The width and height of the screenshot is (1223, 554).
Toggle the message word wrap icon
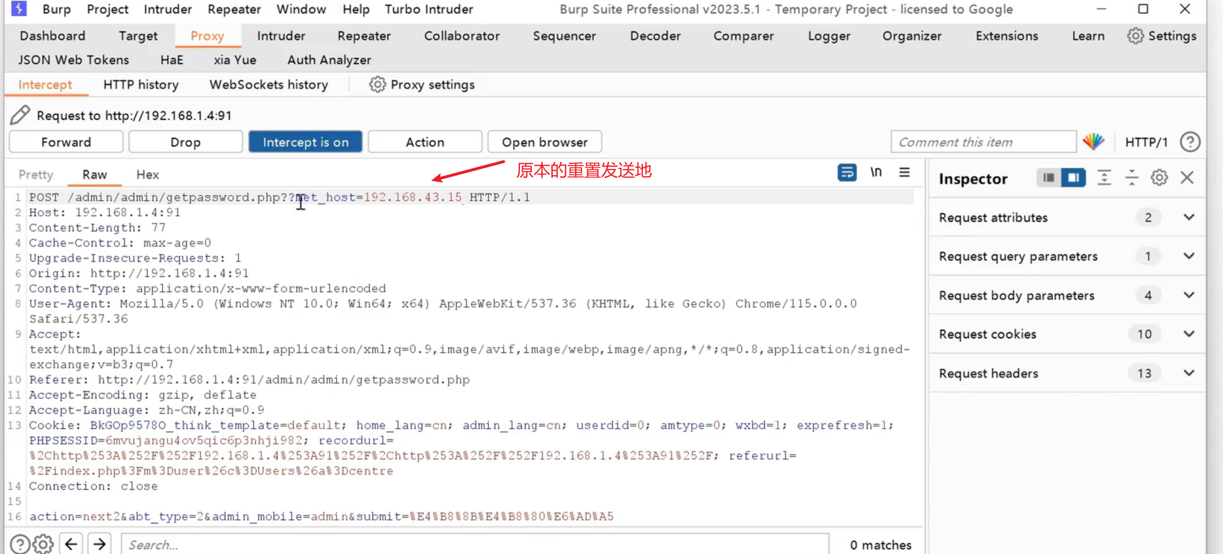pos(846,172)
